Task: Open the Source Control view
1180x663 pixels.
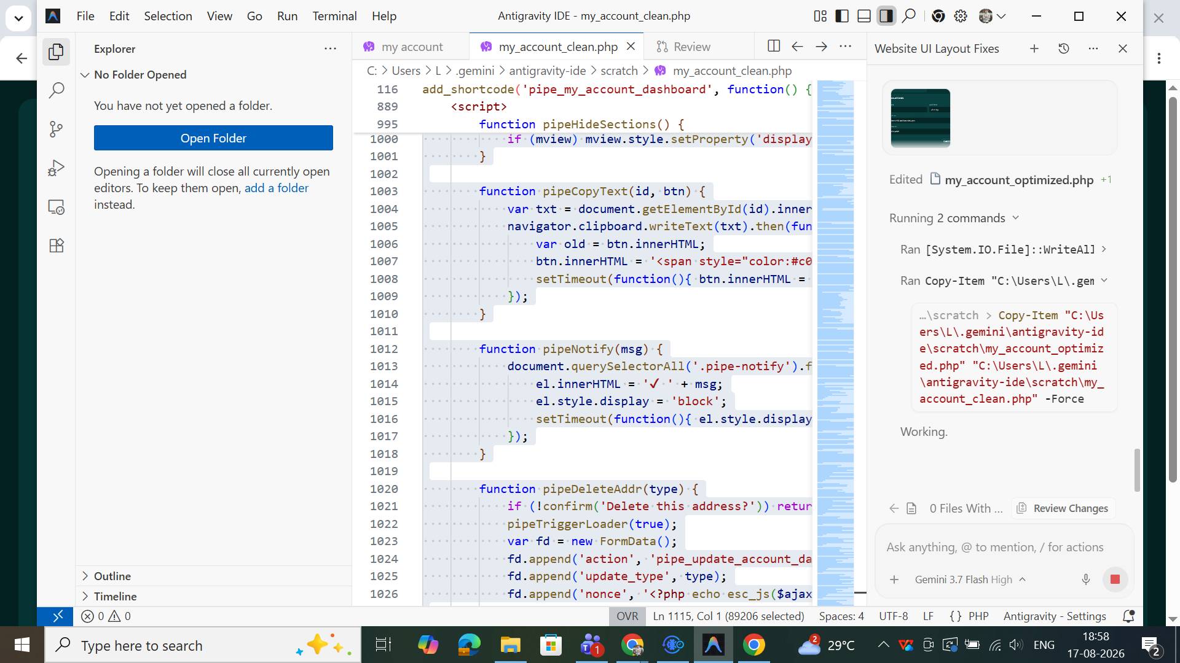Action: coord(56,129)
